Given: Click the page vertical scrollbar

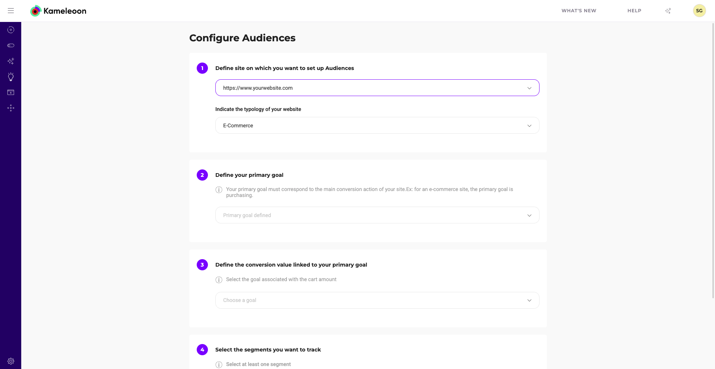Looking at the screenshot, I should (713, 160).
